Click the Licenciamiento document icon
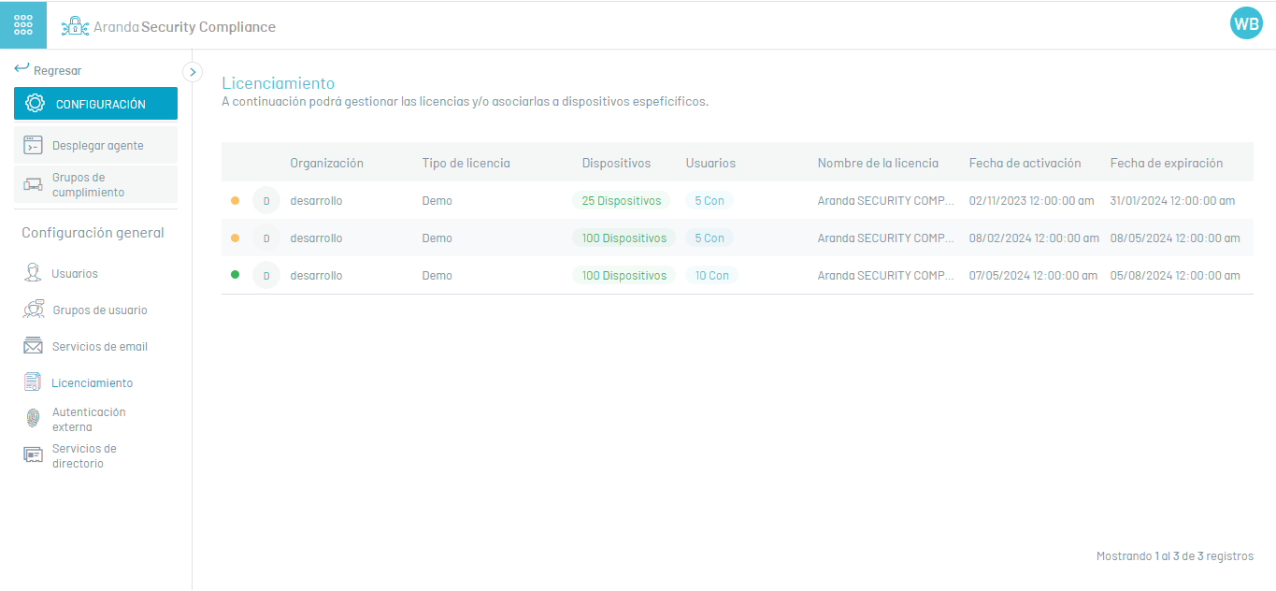The height and width of the screenshot is (591, 1276). coord(33,382)
